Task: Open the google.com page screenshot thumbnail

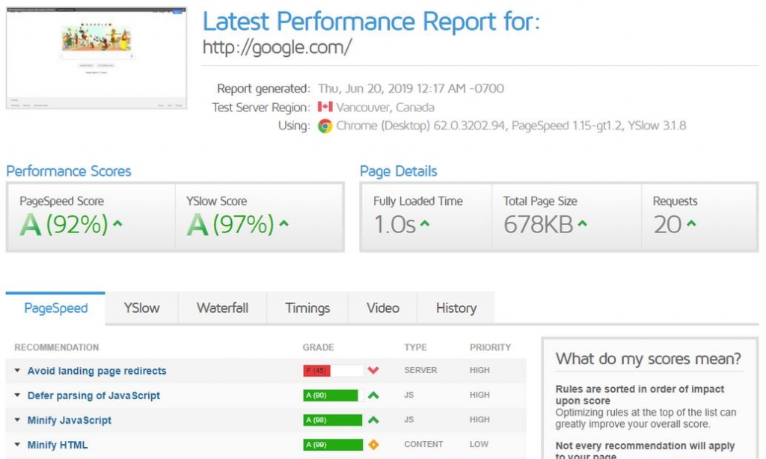Action: [x=96, y=57]
